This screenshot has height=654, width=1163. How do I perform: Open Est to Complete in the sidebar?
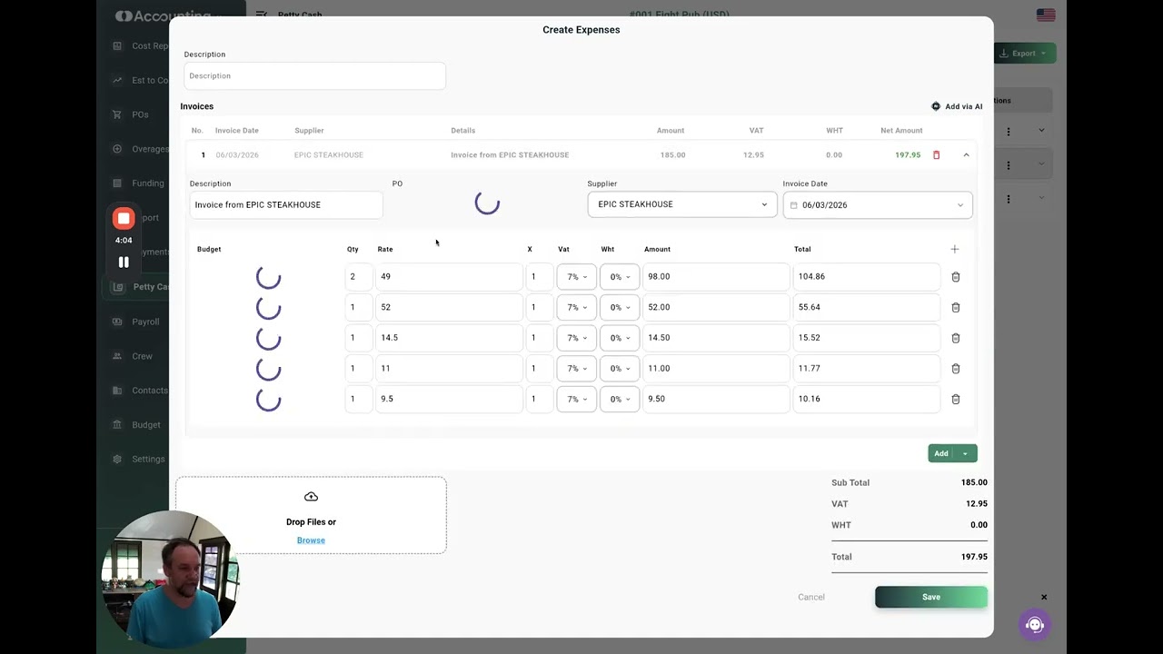click(x=141, y=80)
